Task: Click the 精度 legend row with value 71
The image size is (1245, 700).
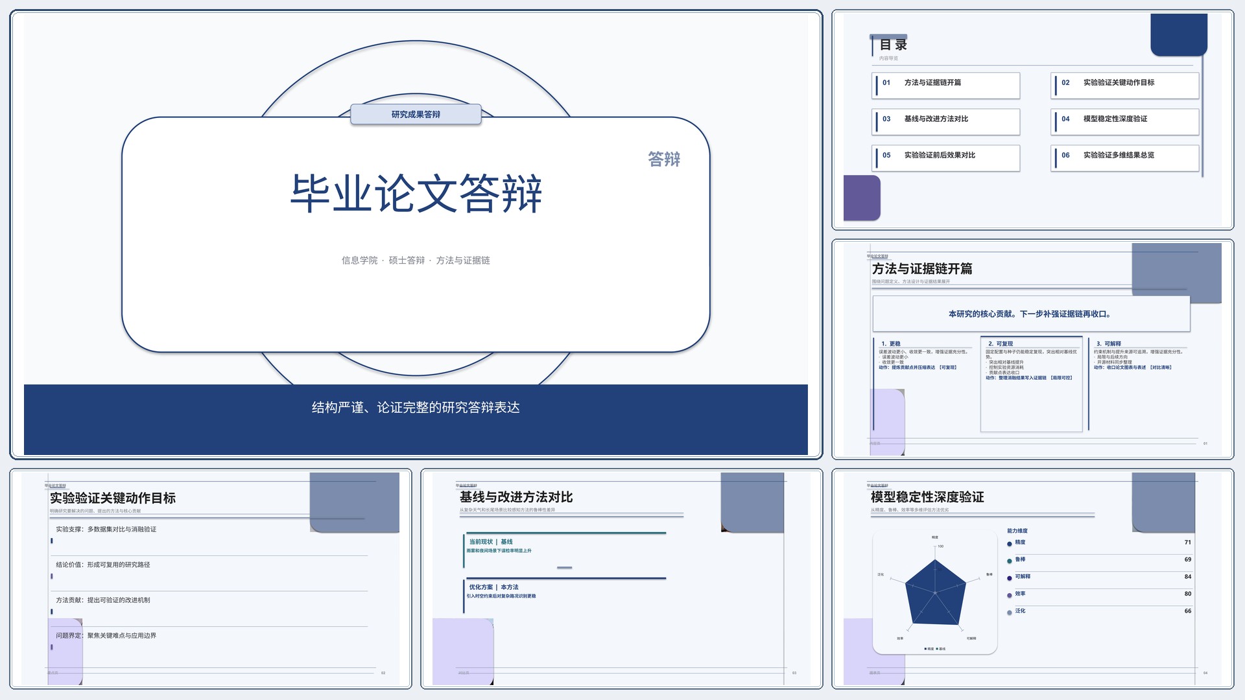Action: (1099, 542)
